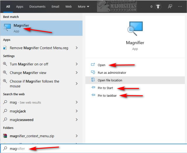Click the Open action icon
This screenshot has height=153, width=187.
pos(93,65)
